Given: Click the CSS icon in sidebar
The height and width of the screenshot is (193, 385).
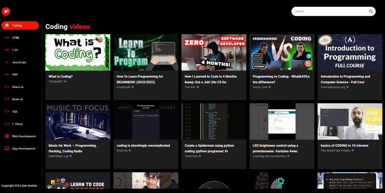Looking at the screenshot, I should 7,50.
